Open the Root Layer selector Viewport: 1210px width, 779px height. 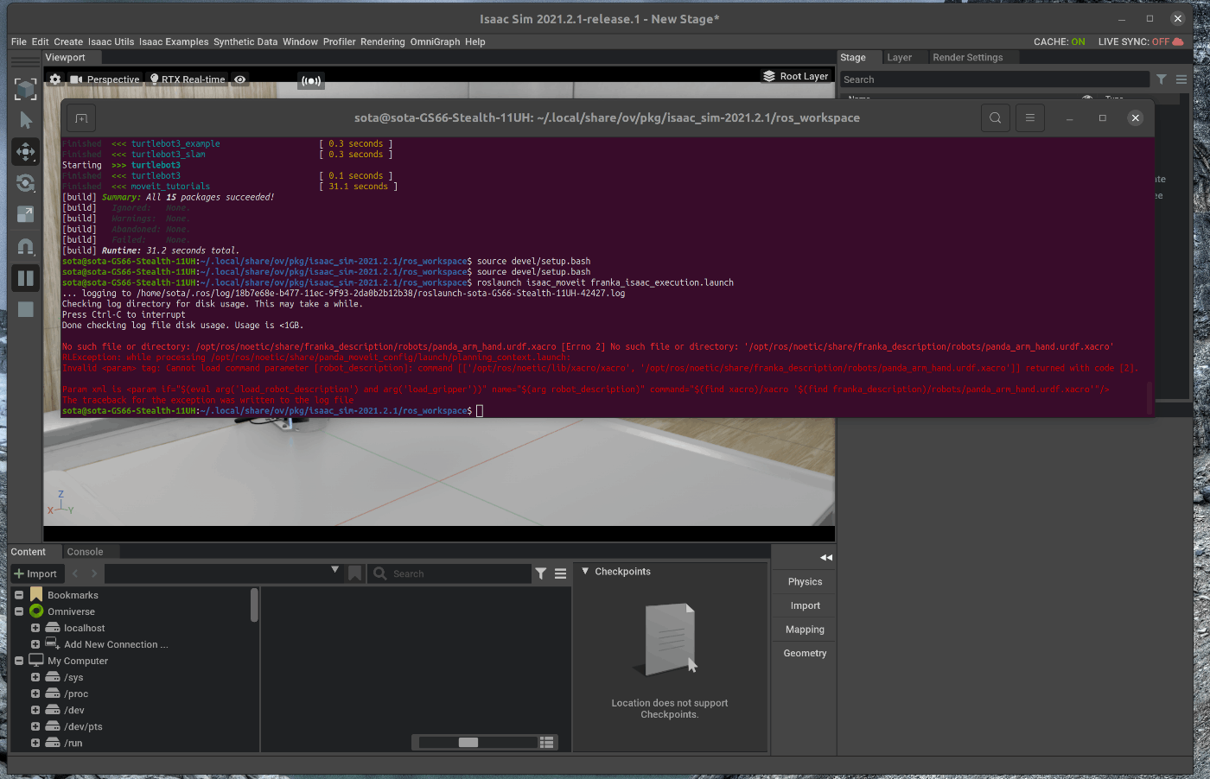coord(796,76)
